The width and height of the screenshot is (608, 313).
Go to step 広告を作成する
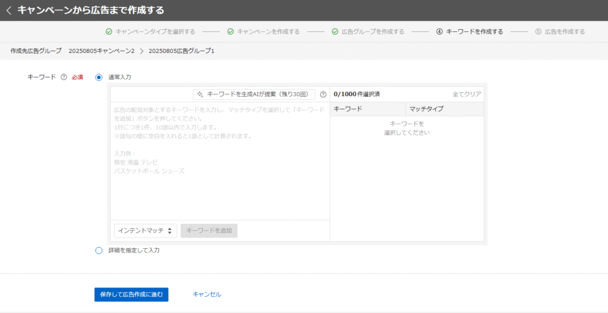(565, 32)
